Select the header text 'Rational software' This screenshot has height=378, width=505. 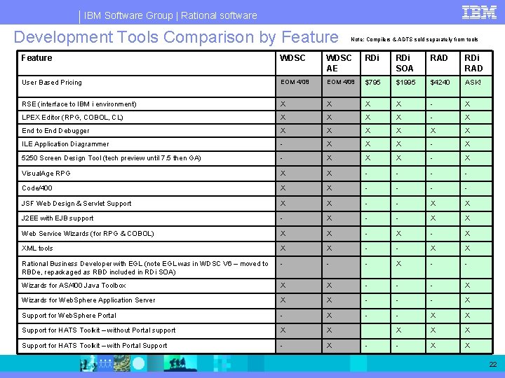pyautogui.click(x=219, y=15)
